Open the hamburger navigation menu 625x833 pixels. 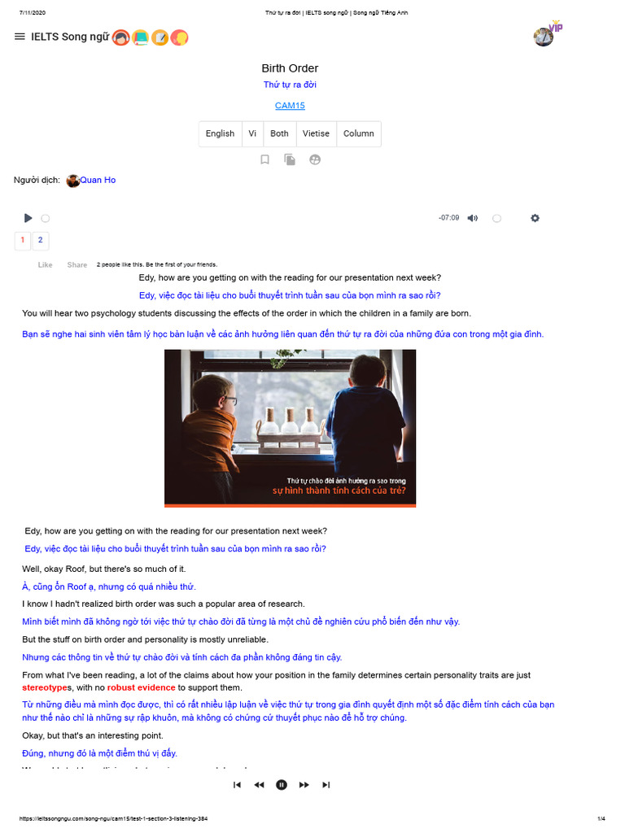coord(20,37)
